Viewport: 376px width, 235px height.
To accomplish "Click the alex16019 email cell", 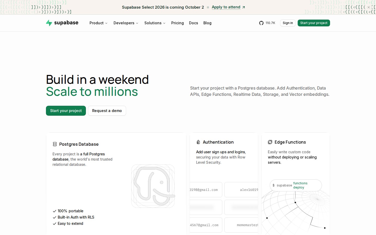I will (x=241, y=190).
